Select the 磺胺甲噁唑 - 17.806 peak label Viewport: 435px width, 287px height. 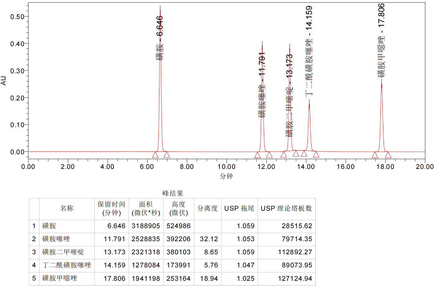tap(381, 41)
